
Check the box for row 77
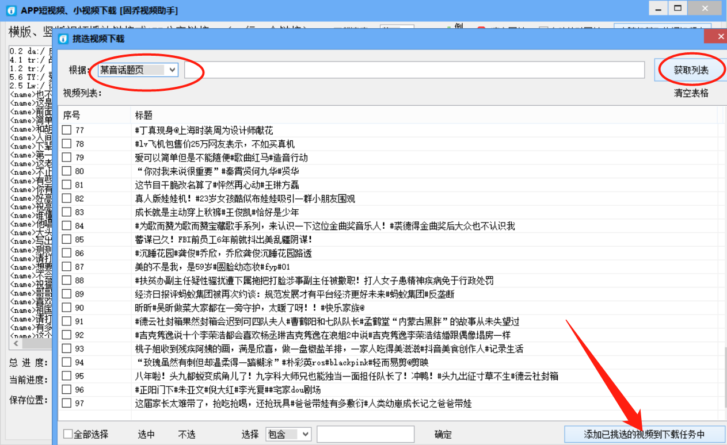pyautogui.click(x=67, y=131)
